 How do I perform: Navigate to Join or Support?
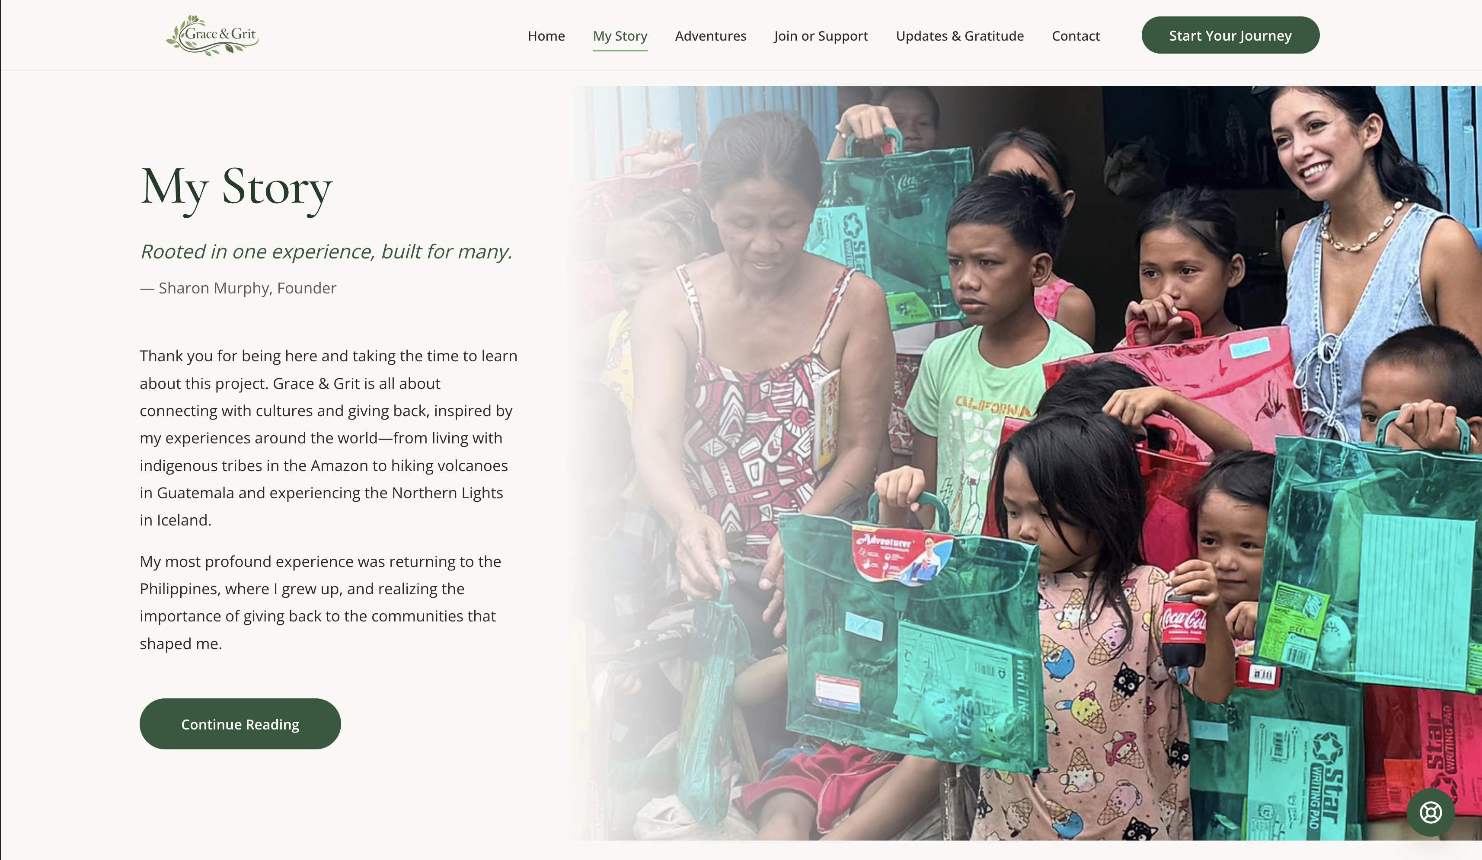821,36
